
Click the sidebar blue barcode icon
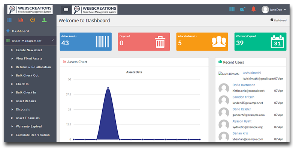(x=9, y=20)
